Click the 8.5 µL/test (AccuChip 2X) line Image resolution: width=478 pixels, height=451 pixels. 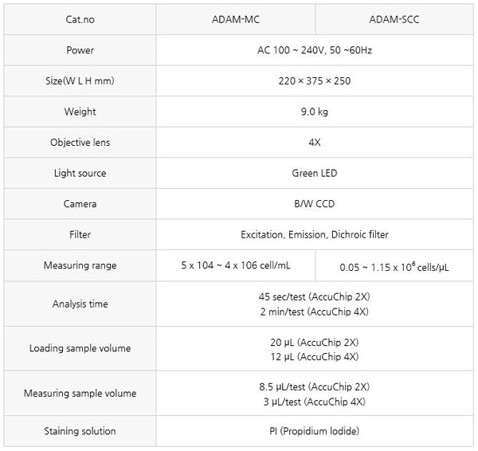(x=315, y=386)
